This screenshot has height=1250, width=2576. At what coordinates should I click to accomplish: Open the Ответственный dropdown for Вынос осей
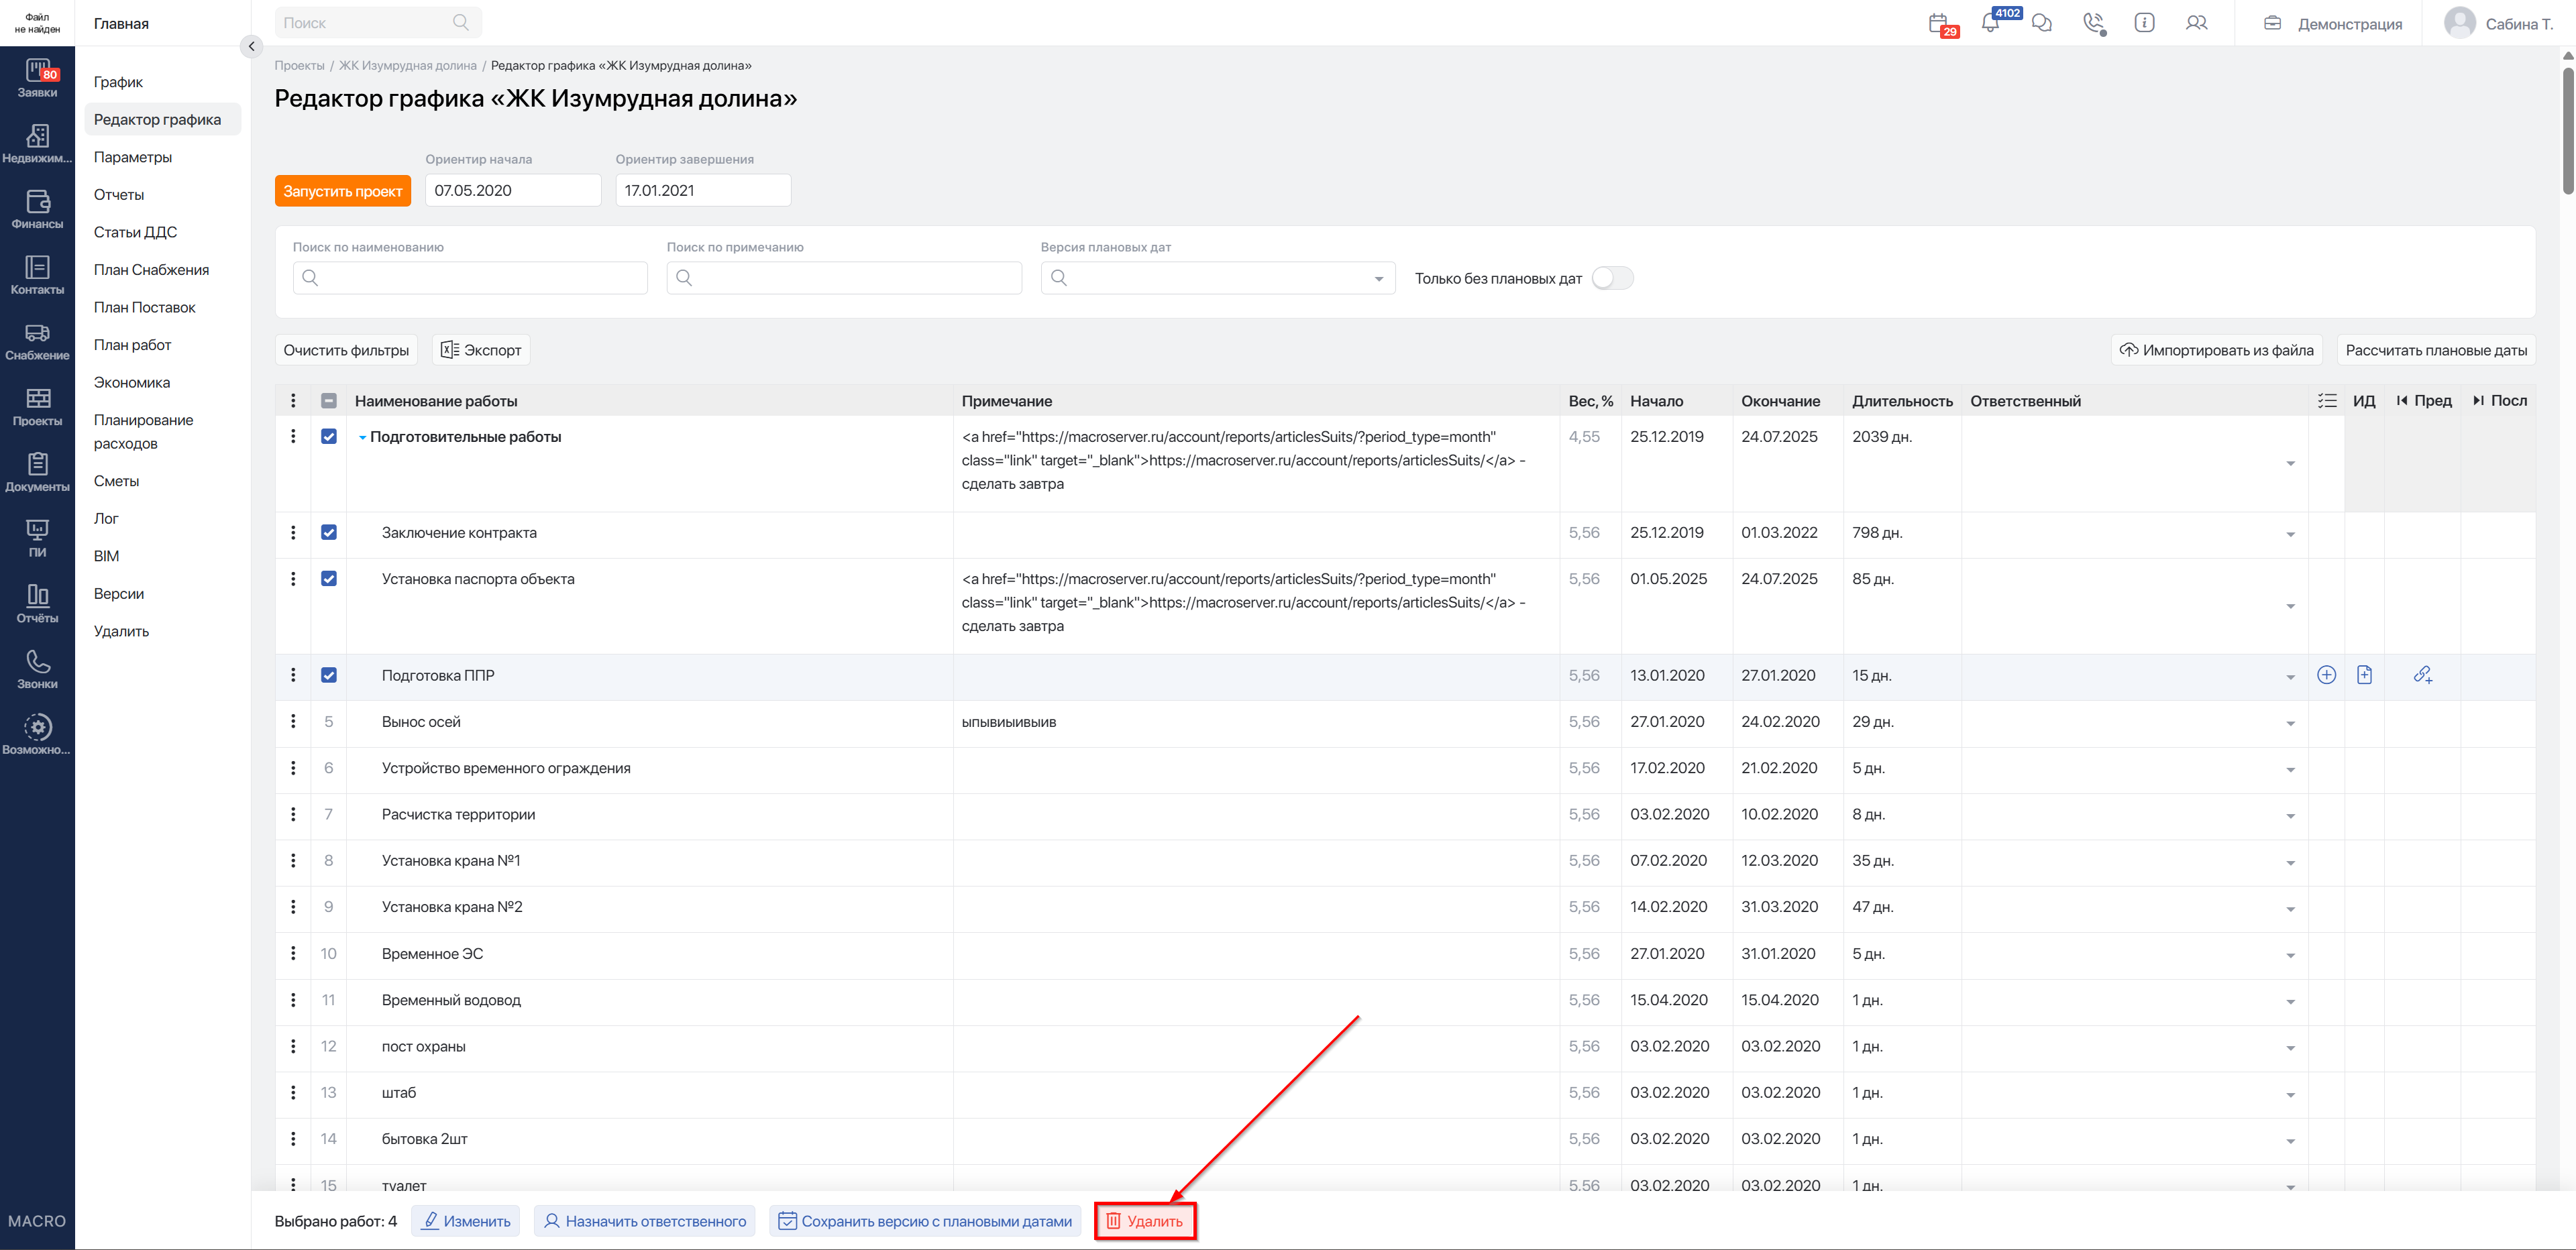[x=2290, y=723]
